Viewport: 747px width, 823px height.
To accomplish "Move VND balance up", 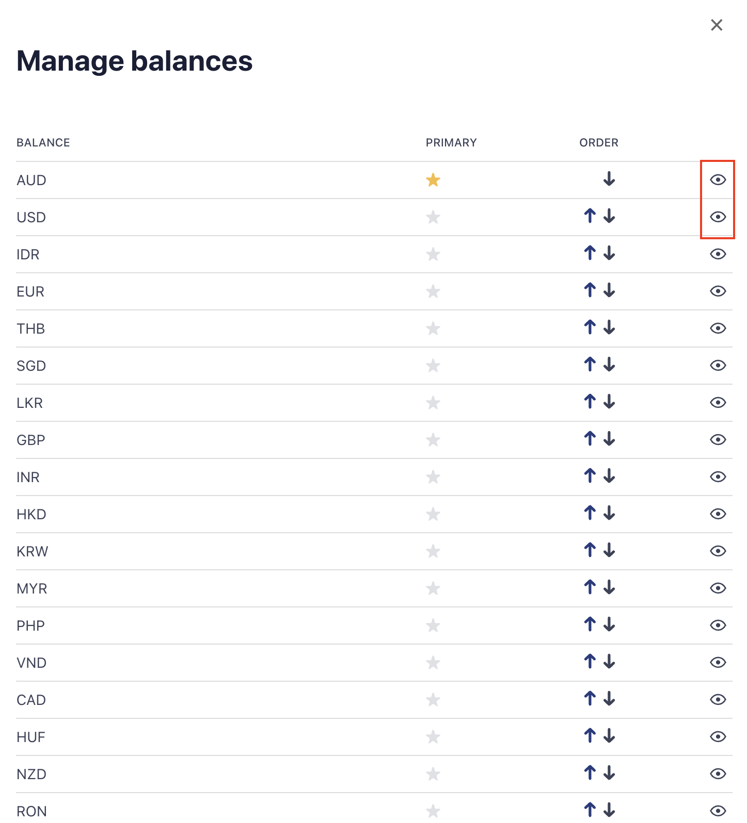I will tap(590, 662).
